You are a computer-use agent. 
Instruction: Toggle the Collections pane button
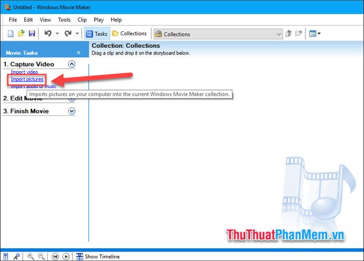coord(129,34)
